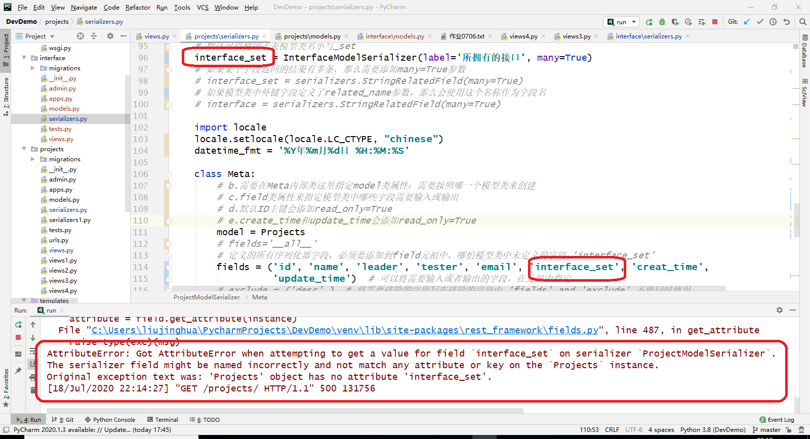Toggle code fold marker on line 110
The image size is (810, 439).
pos(169,221)
